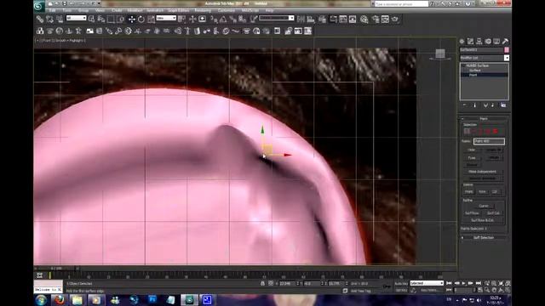Open the Views menu
The height and width of the screenshot is (306, 545).
click(100, 10)
